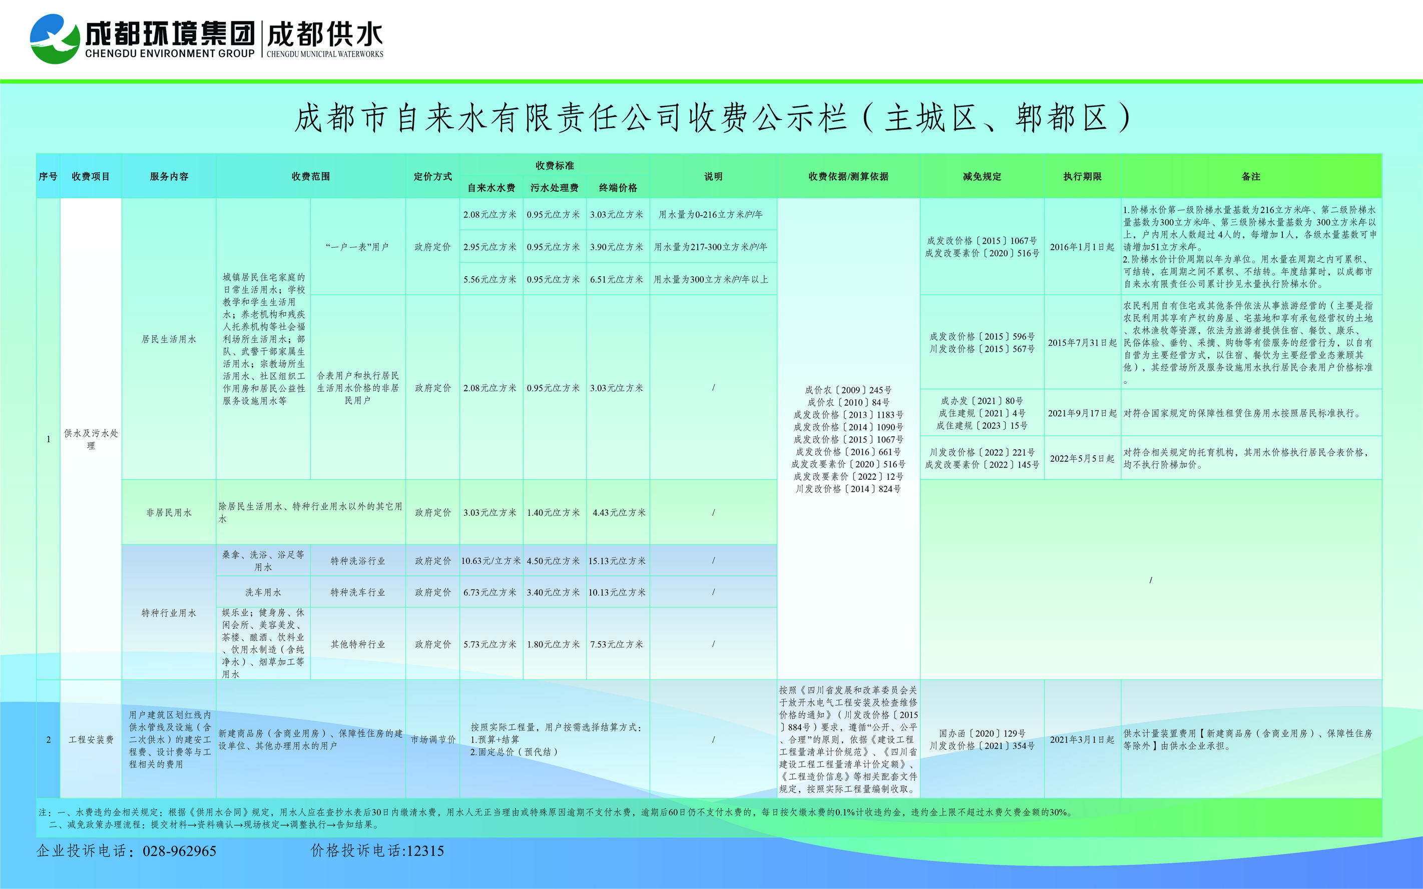Click the 居民生活用水 cell
Screen dimensions: 1423x889
169,339
